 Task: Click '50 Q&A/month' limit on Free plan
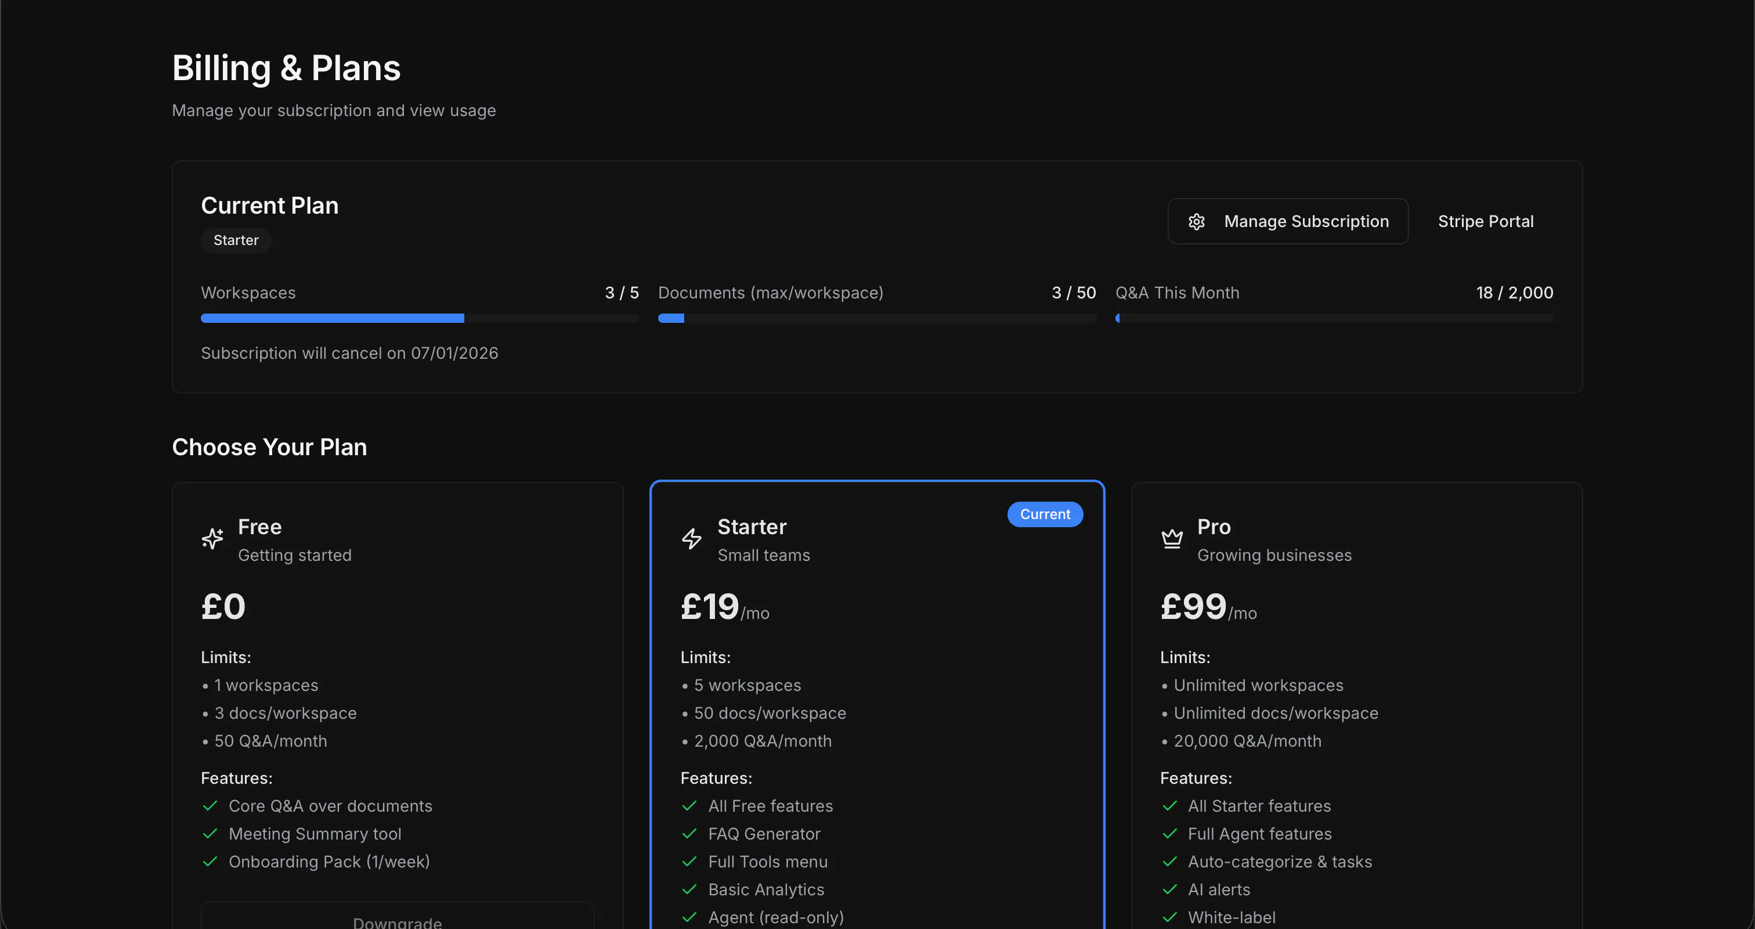[x=270, y=741]
